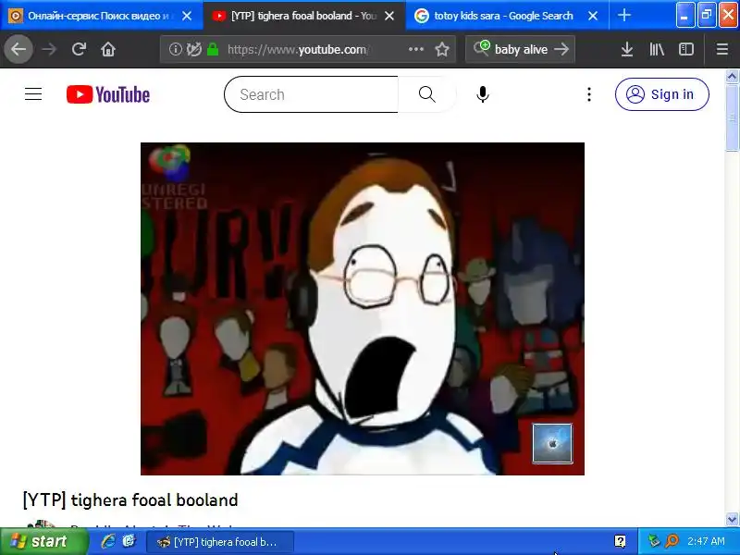Bookmark this page with star icon

(x=442, y=49)
